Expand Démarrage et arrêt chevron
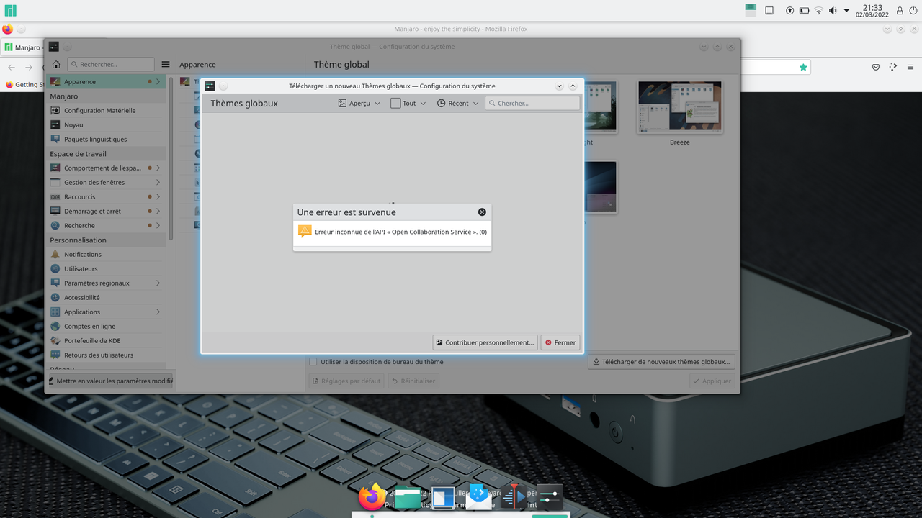Image resolution: width=922 pixels, height=518 pixels. tap(158, 211)
